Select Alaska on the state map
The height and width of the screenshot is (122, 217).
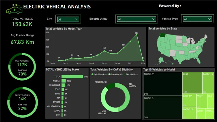click(x=161, y=60)
